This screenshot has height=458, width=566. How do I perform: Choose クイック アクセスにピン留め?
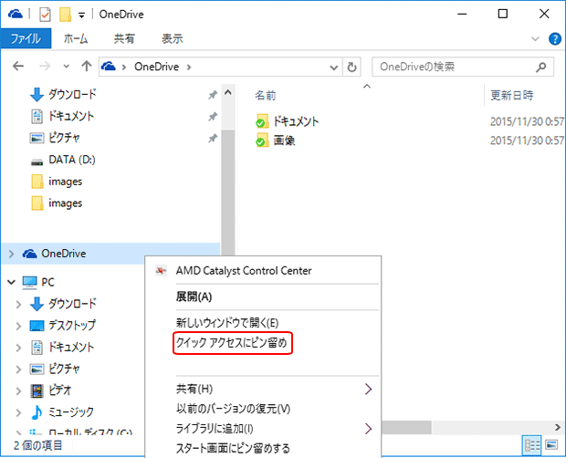click(232, 343)
